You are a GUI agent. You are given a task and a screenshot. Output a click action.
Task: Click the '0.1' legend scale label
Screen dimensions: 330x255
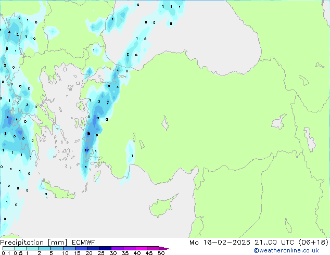point(6,253)
